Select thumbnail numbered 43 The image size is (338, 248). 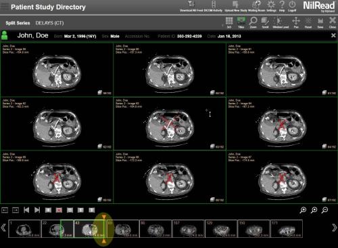(89, 229)
